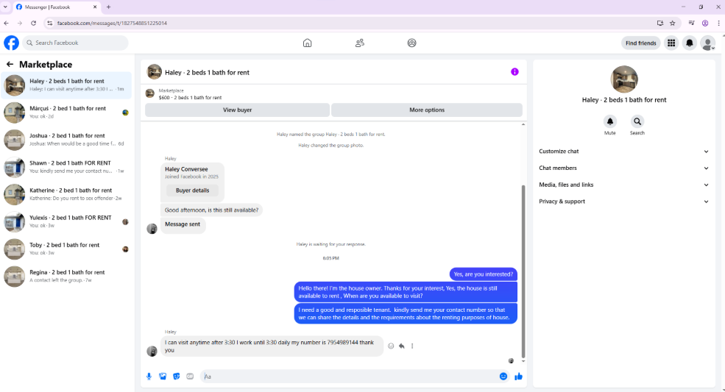Reply to Haley's last message

pyautogui.click(x=402, y=346)
